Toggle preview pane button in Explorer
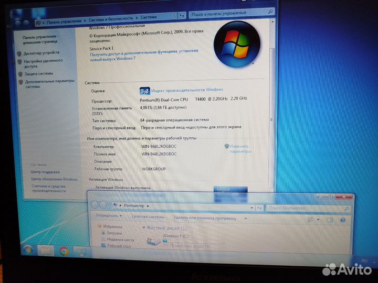The height and width of the screenshot is (283, 378). 330,220
